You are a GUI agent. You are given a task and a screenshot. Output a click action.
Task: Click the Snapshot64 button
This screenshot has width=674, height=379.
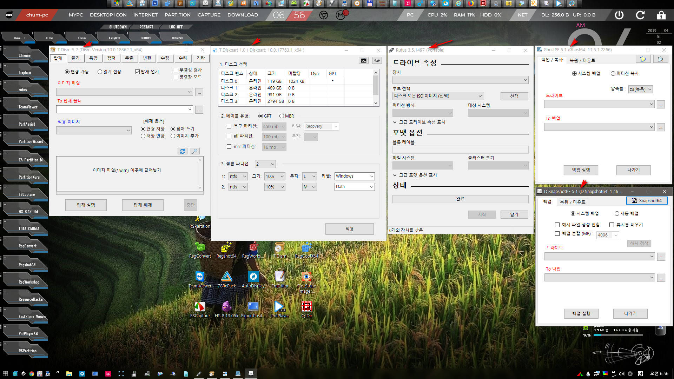pyautogui.click(x=647, y=200)
